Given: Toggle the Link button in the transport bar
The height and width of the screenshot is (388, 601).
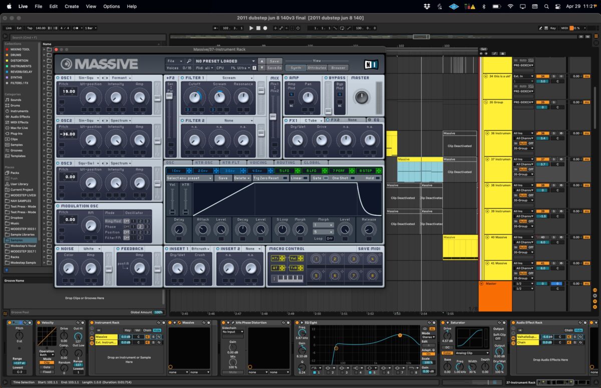Looking at the screenshot, I should tap(9, 28).
